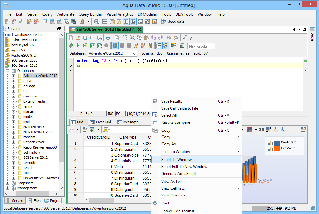
Task: Click the Export to Excel icon in results toolbar
Action: [x=92, y=130]
